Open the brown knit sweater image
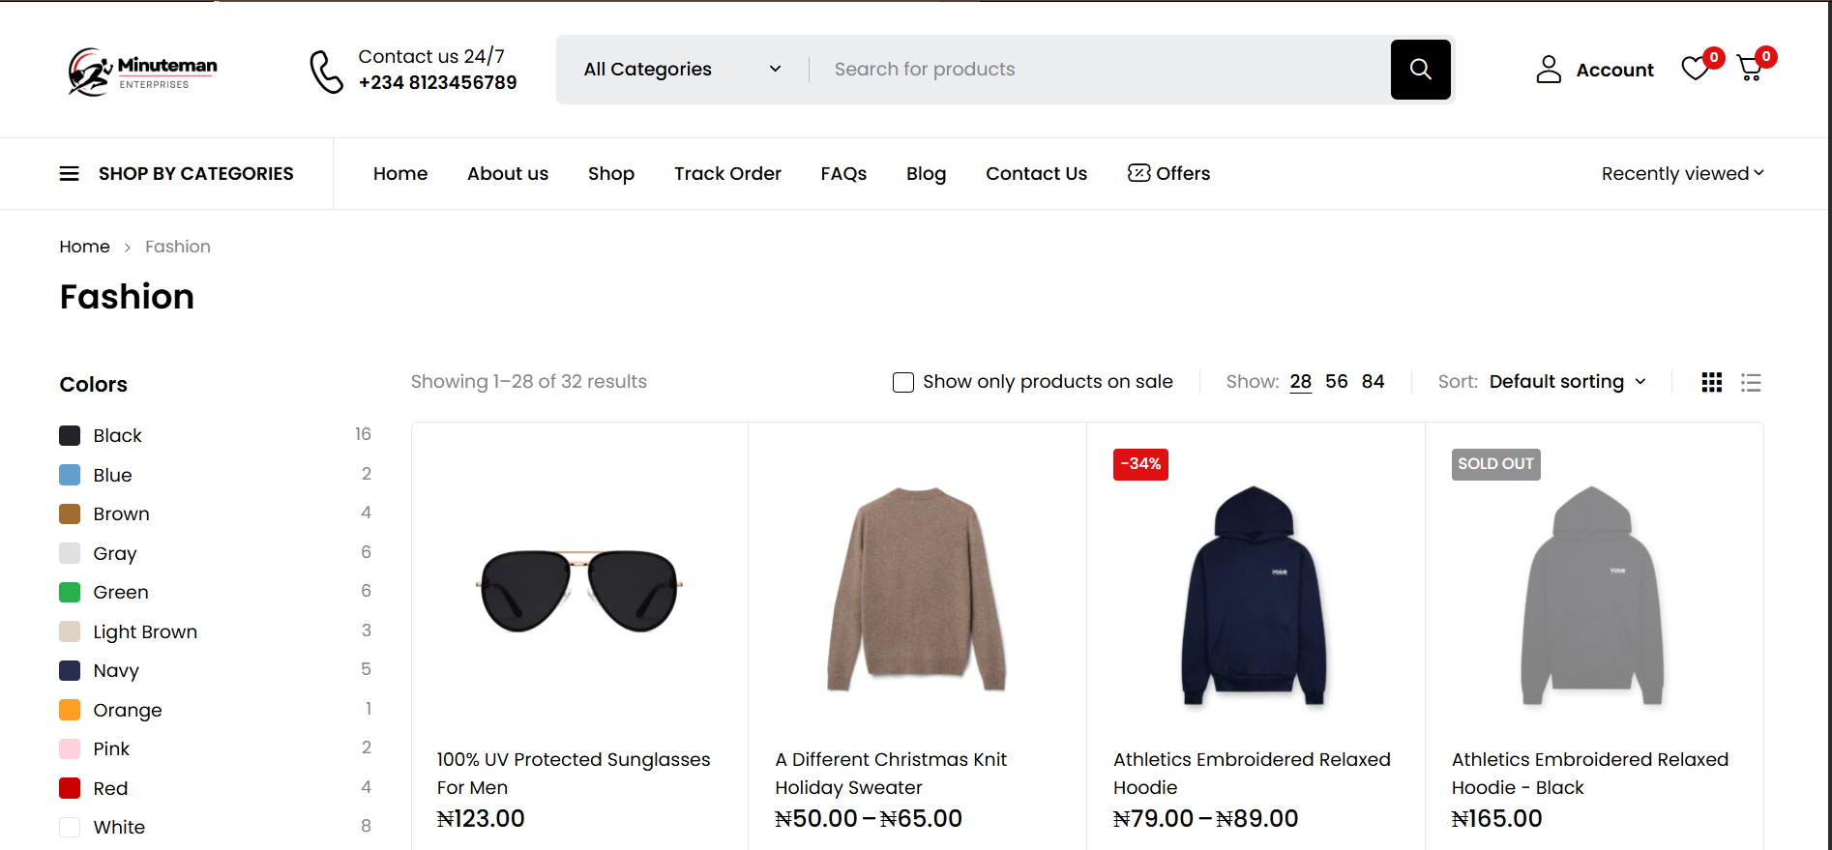 pyautogui.click(x=917, y=590)
